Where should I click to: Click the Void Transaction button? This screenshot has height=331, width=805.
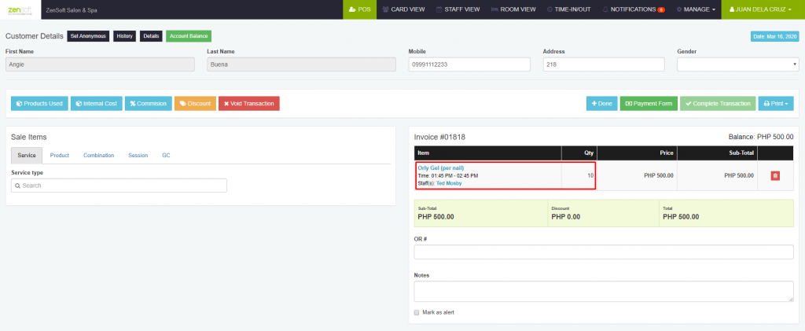(x=249, y=103)
